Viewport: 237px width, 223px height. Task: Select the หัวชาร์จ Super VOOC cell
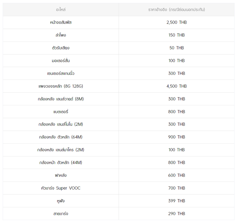pos(61,188)
